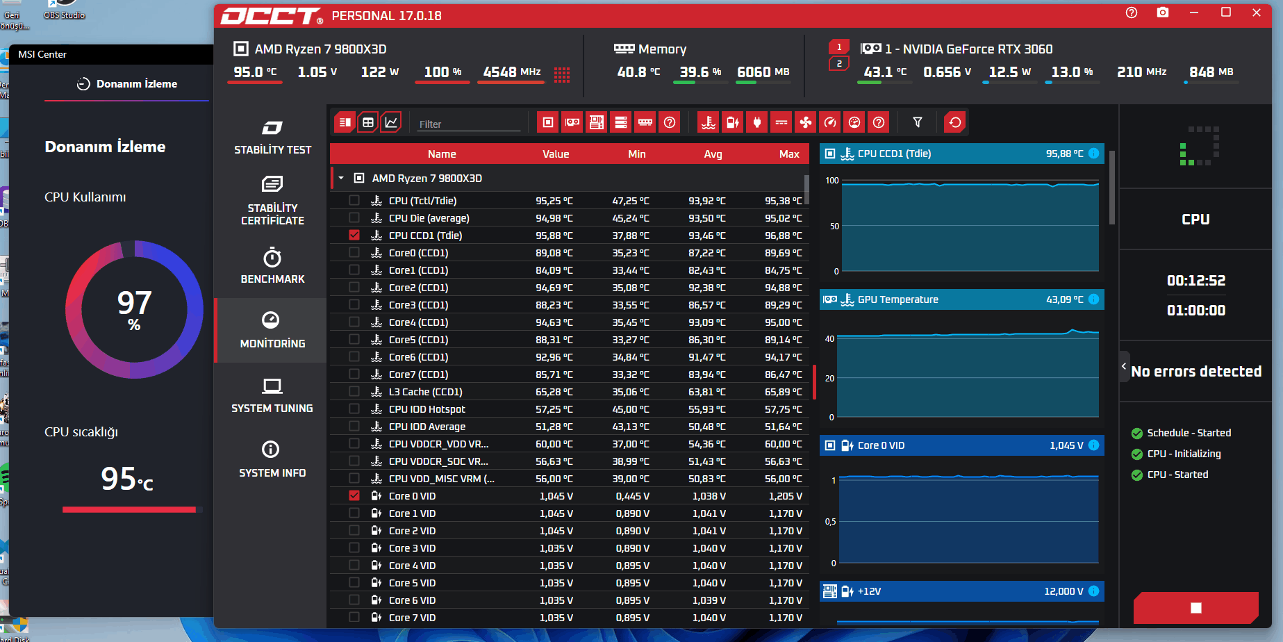Filter sensors by unknown hardware question icon
The width and height of the screenshot is (1283, 642).
pos(670,123)
